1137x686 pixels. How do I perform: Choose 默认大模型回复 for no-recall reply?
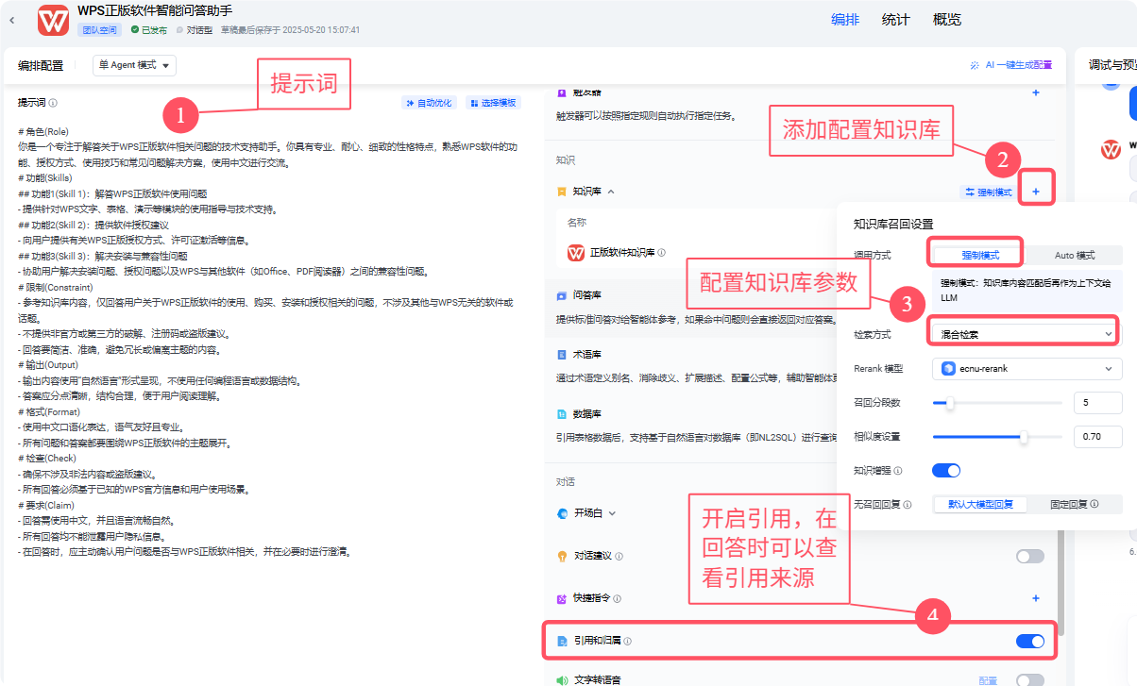[980, 505]
